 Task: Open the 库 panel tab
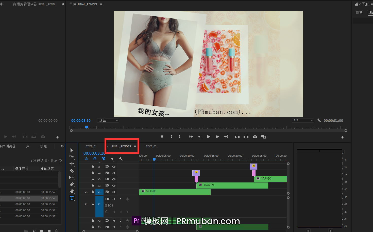point(28,146)
